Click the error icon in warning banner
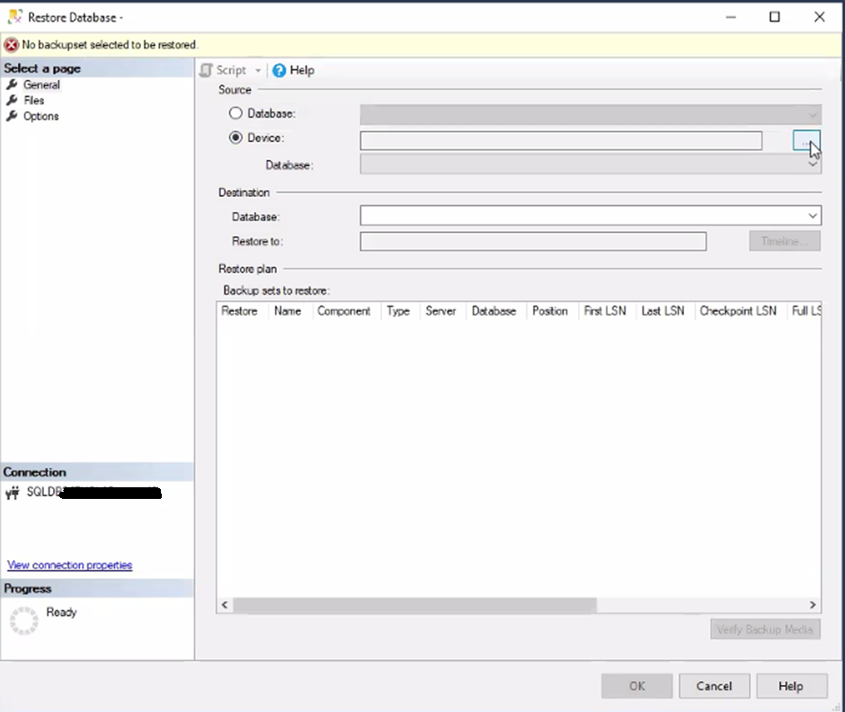The height and width of the screenshot is (712, 845). coord(12,45)
